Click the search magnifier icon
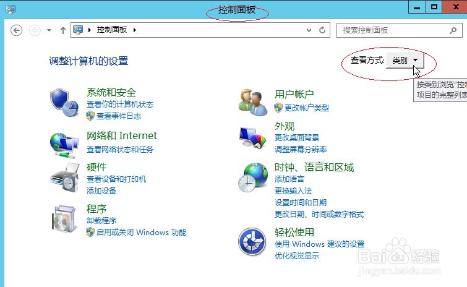Image resolution: width=467 pixels, height=287 pixels. [x=453, y=30]
